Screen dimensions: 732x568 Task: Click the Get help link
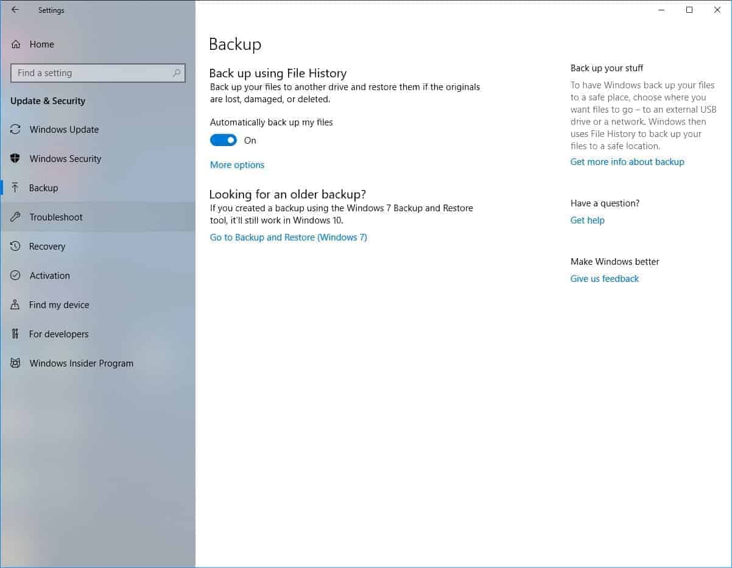pos(587,220)
